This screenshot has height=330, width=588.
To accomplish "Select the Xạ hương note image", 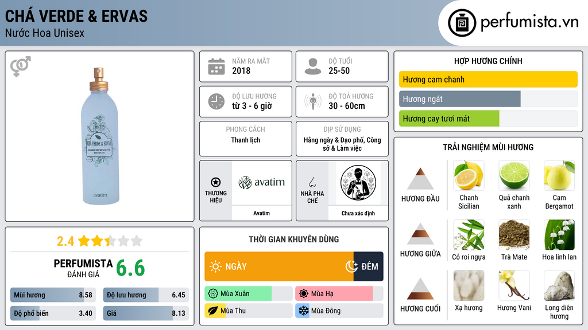I will (469, 285).
